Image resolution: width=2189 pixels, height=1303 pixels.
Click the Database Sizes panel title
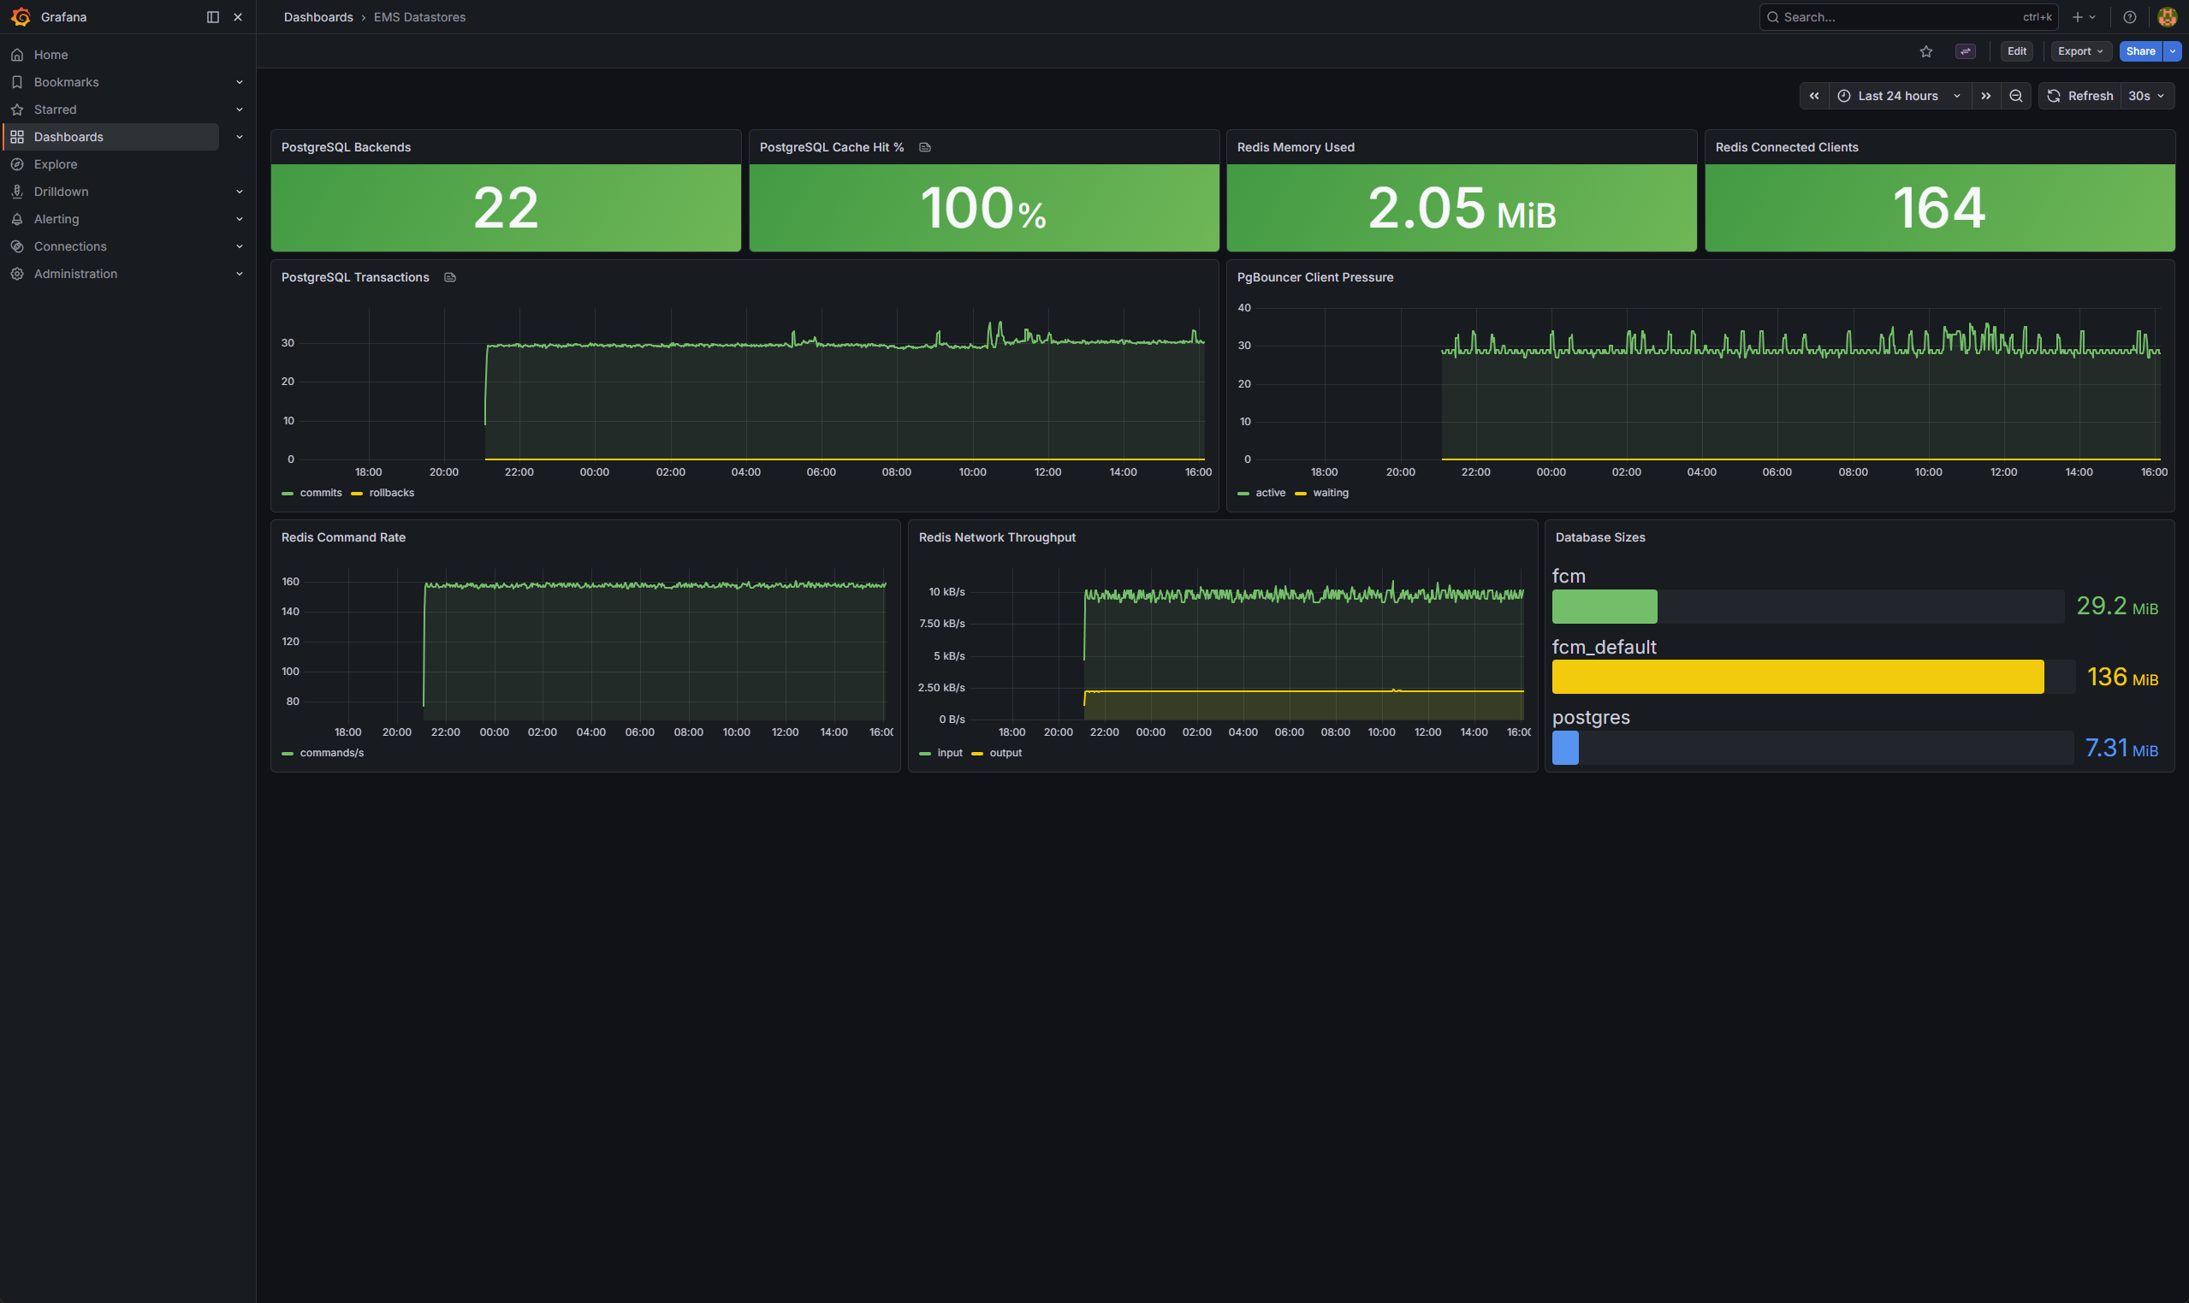tap(1600, 537)
